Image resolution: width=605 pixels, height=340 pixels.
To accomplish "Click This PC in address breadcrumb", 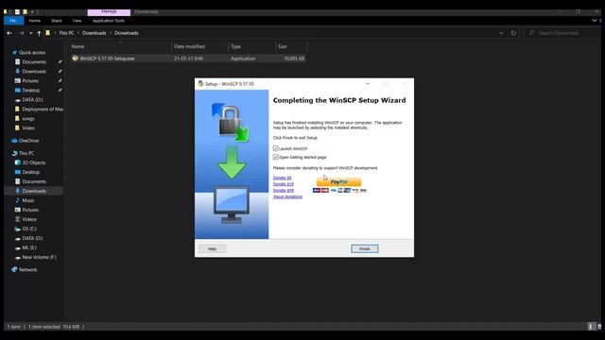I will click(x=66, y=33).
